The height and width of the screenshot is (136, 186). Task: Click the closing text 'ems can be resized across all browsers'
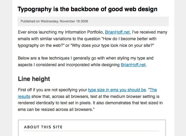tap(55, 109)
